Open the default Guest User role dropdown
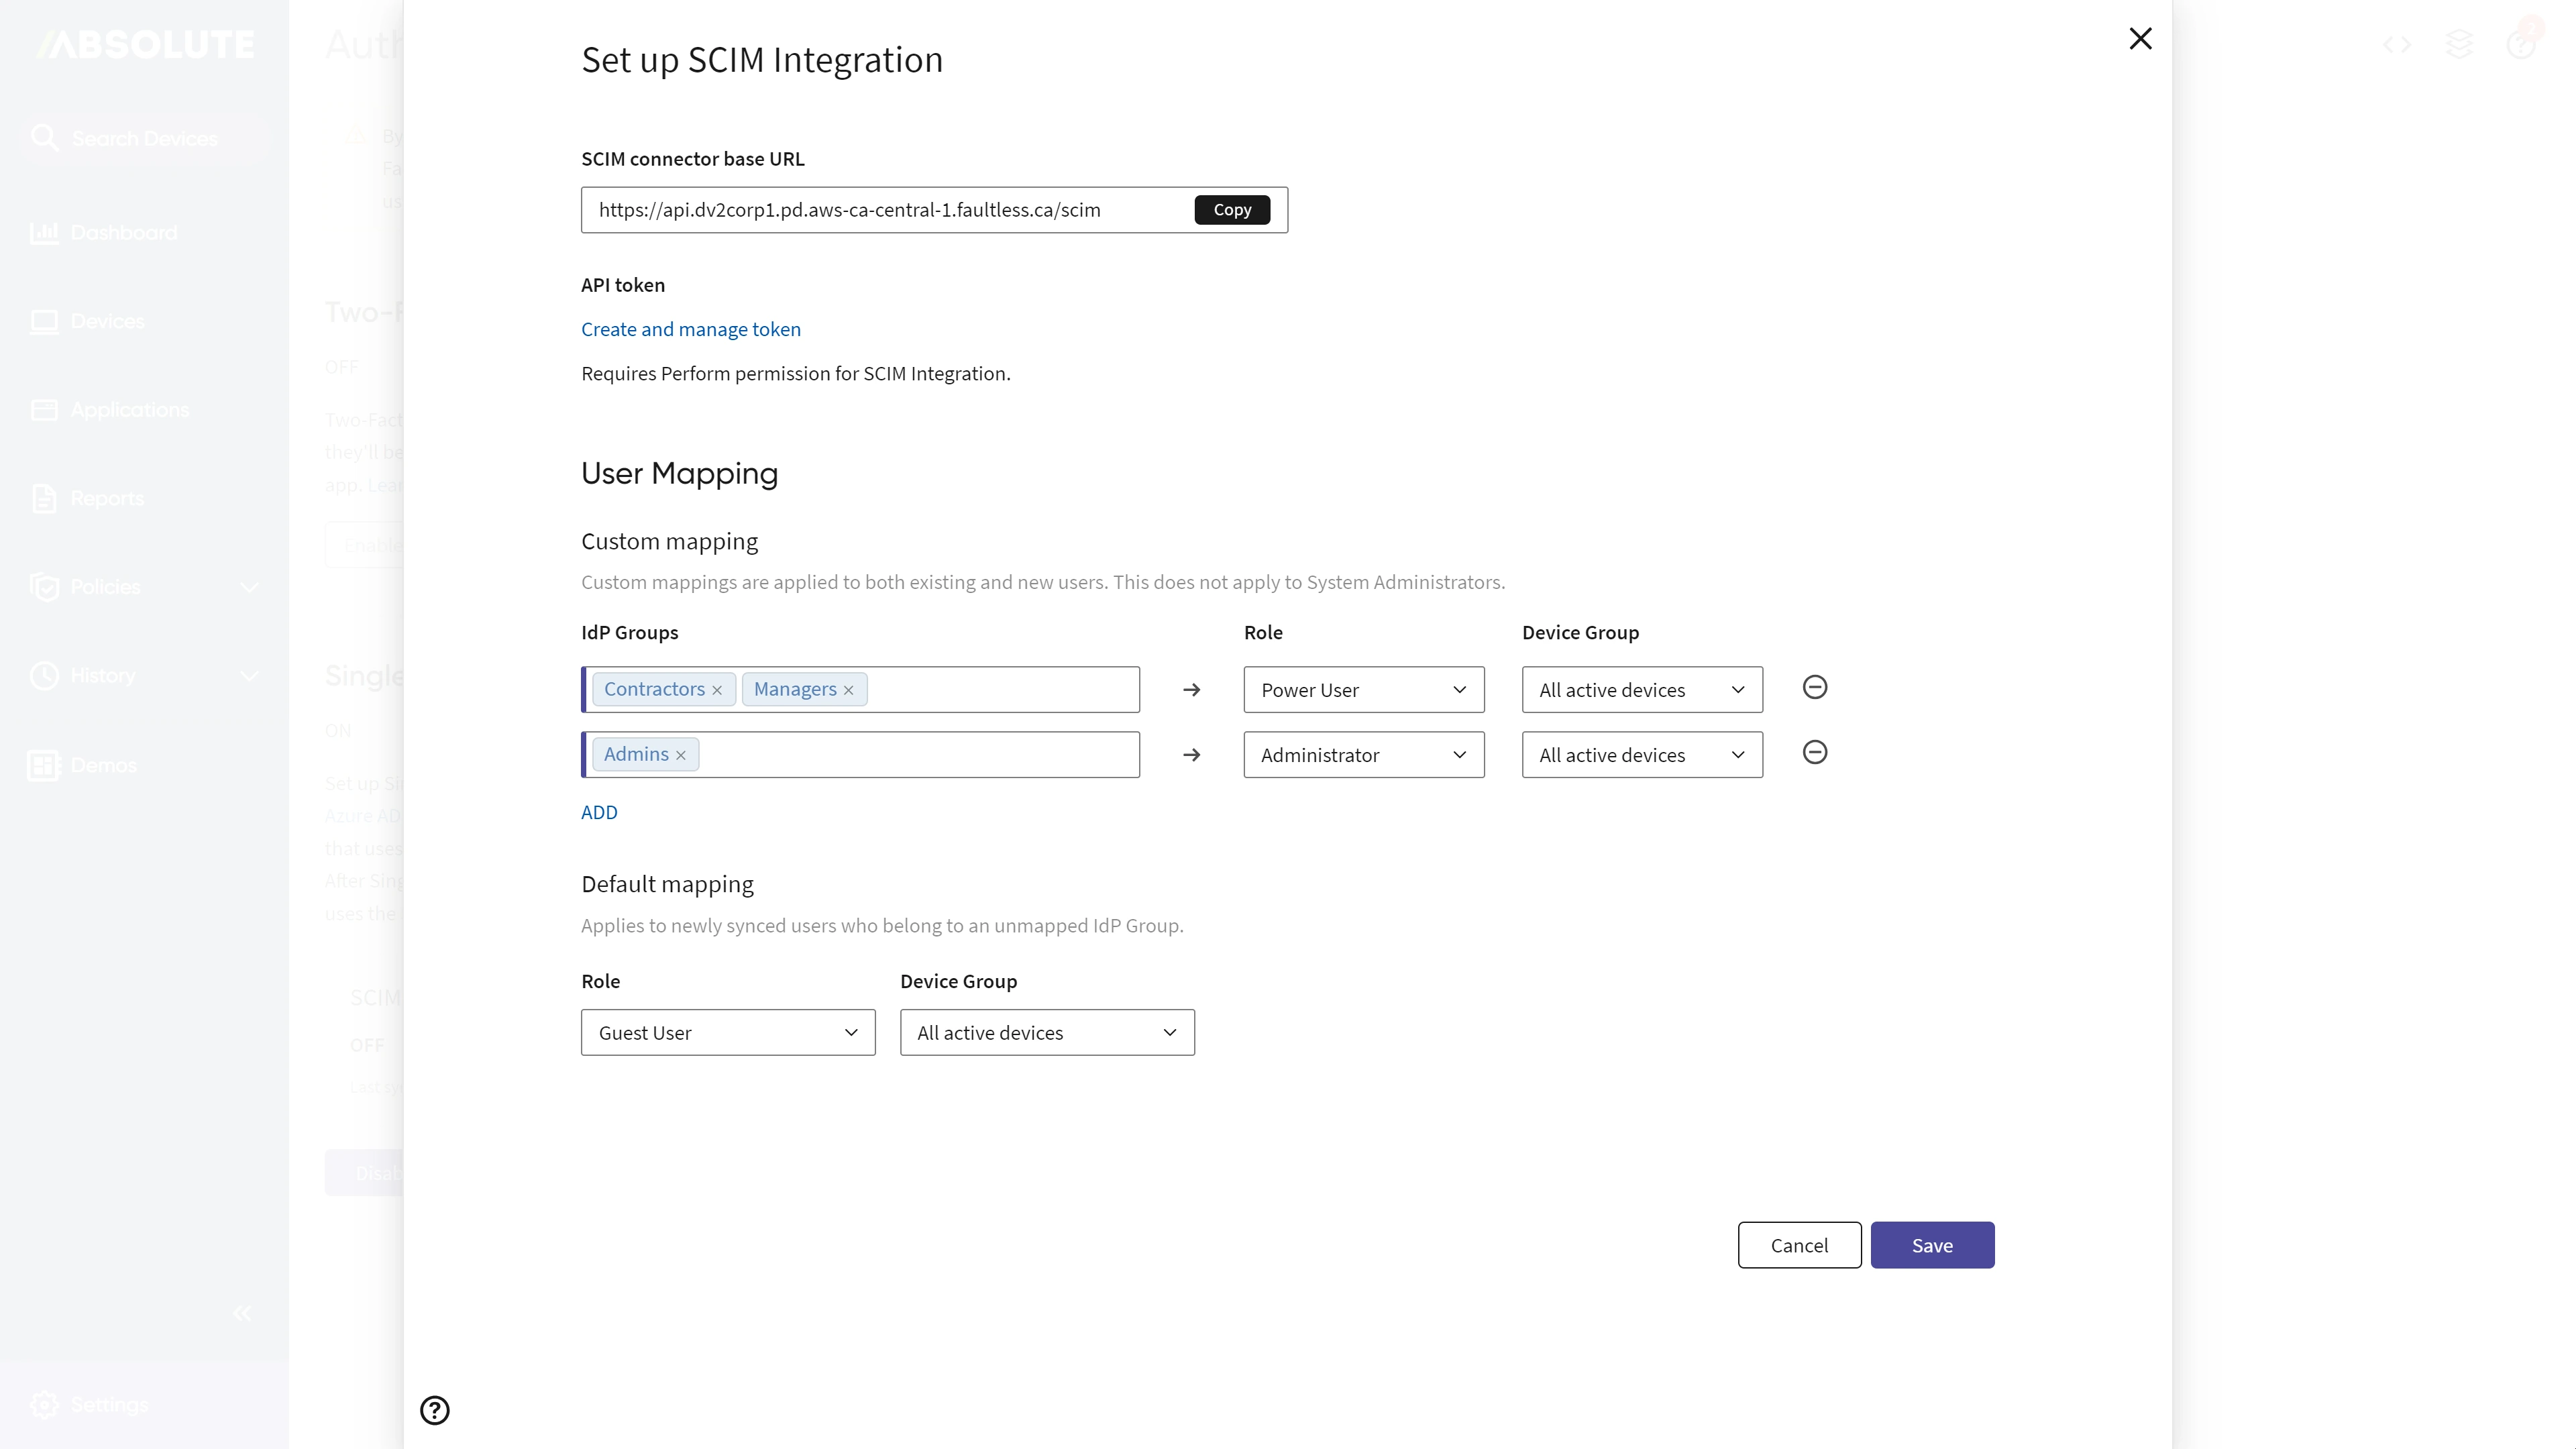Screen dimensions: 2576x1449 [x=728, y=1033]
